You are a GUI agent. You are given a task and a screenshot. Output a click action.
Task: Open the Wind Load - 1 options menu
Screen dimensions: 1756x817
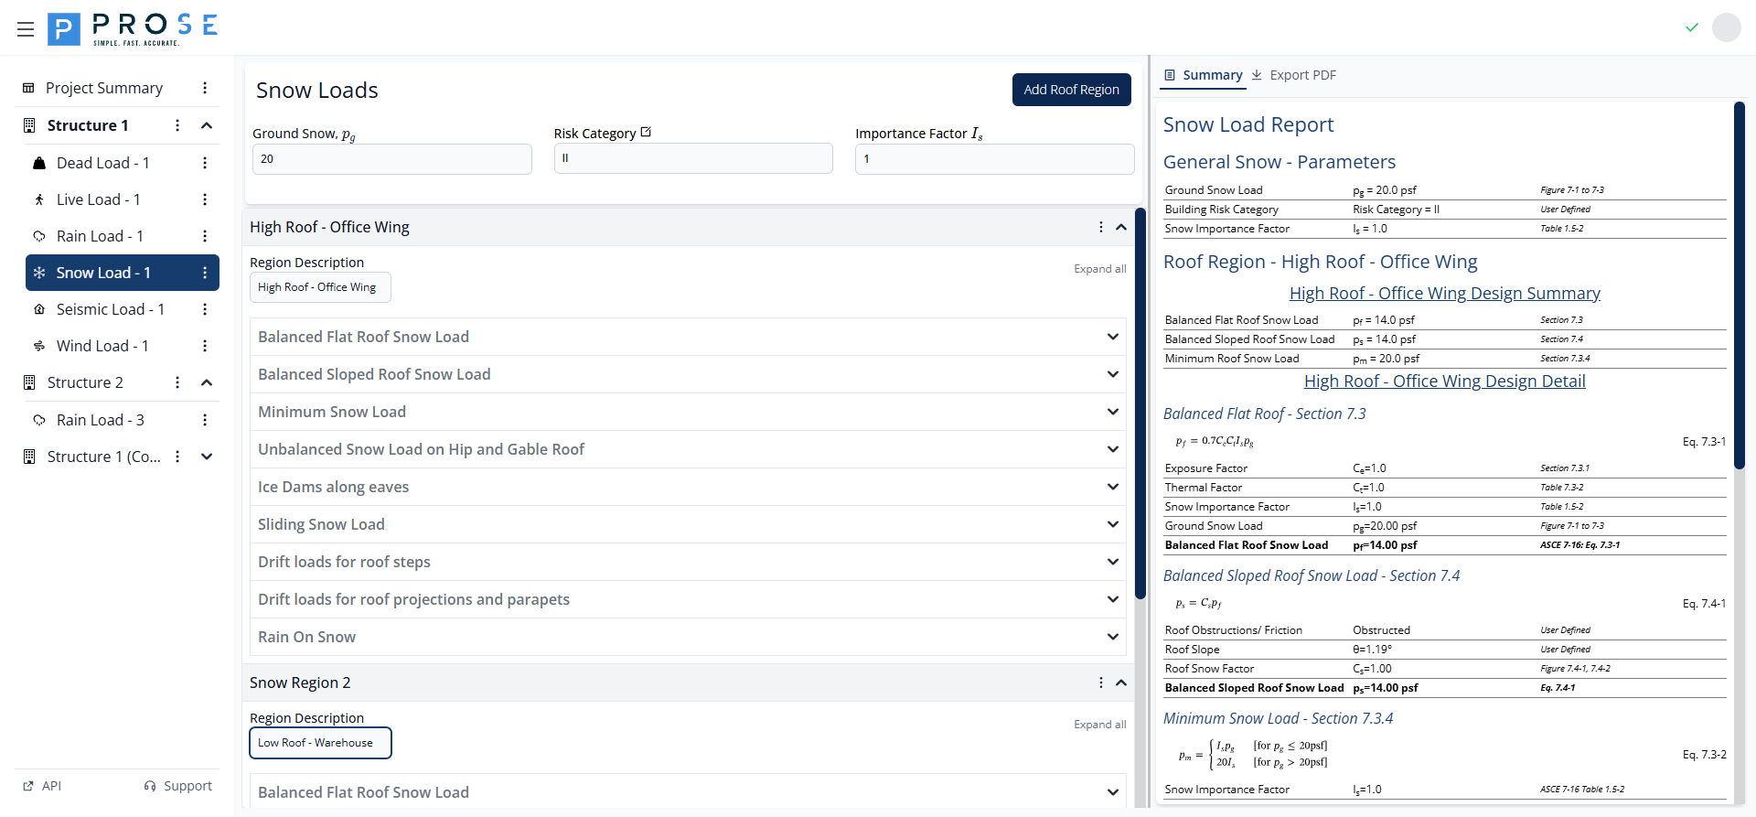pyautogui.click(x=205, y=346)
